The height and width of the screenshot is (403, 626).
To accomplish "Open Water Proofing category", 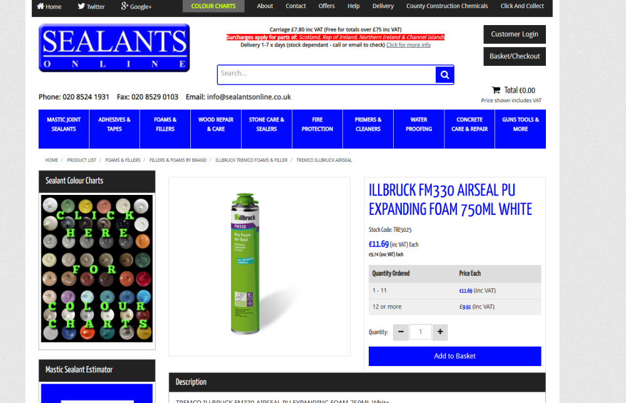I will (x=419, y=129).
